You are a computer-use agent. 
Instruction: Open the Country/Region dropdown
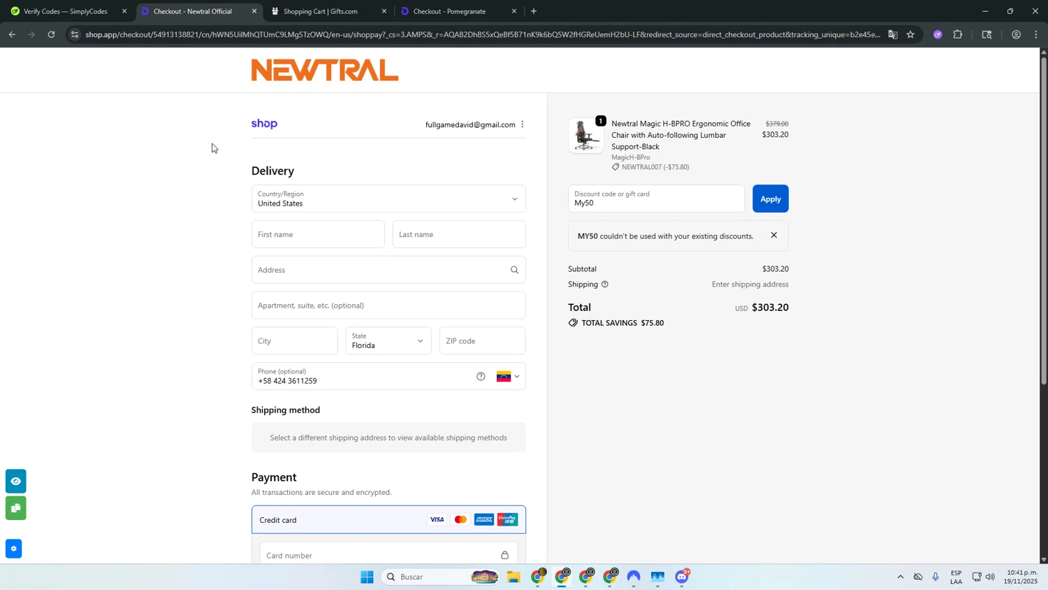388,199
